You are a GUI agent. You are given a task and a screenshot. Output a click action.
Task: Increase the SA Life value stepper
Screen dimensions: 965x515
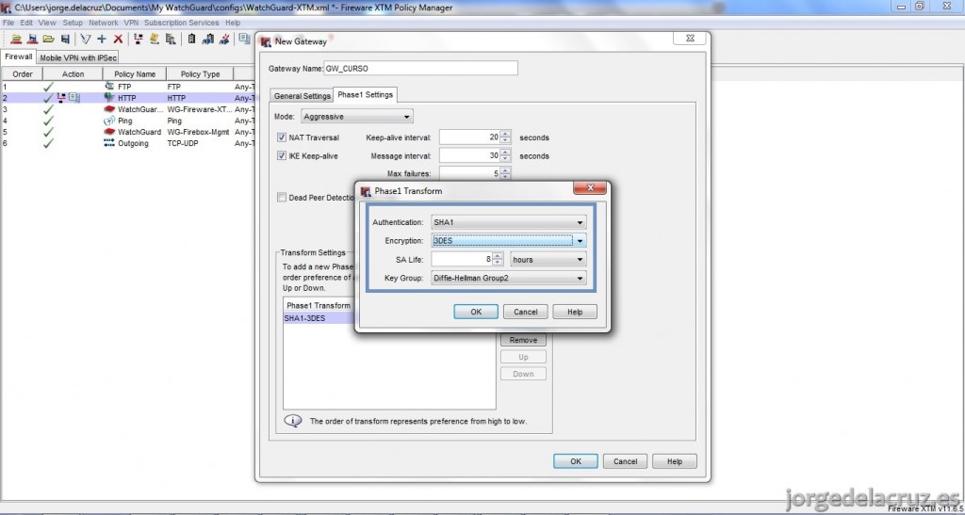pos(498,256)
